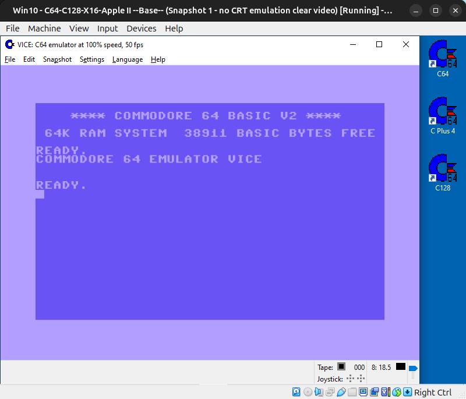The width and height of the screenshot is (466, 399).
Task: Click the Right Ctrl host key label
Action: [x=433, y=393]
